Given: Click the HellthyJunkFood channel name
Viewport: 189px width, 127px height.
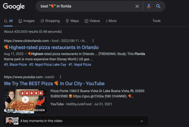Looking at the screenshot, I should coord(79,104).
